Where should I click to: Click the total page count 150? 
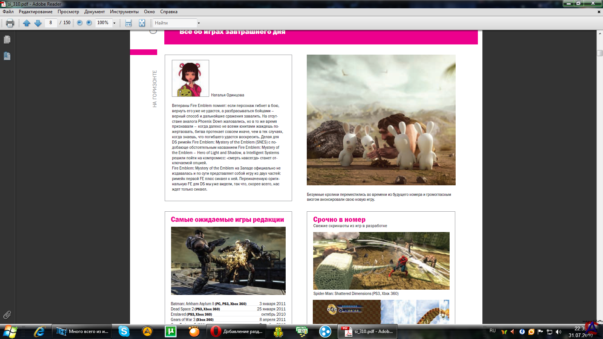point(67,23)
